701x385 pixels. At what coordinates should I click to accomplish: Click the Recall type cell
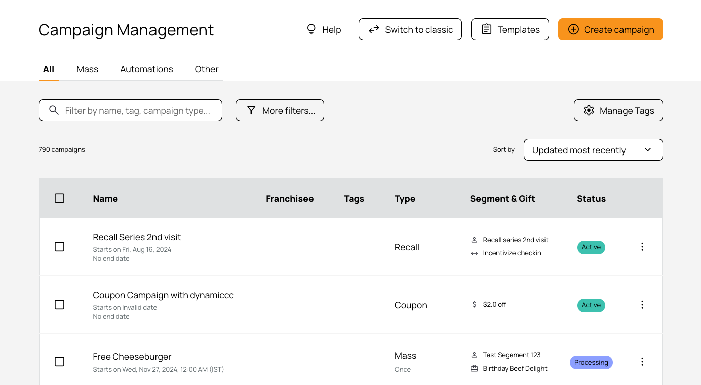click(407, 247)
